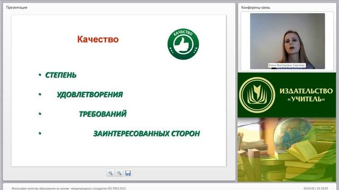339x190 pixels.
Task: Click the presenter webcam video
Action: (x=287, y=41)
